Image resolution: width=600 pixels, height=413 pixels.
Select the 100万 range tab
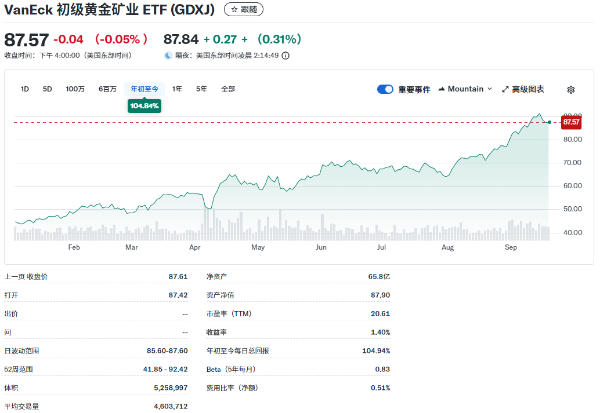(75, 89)
